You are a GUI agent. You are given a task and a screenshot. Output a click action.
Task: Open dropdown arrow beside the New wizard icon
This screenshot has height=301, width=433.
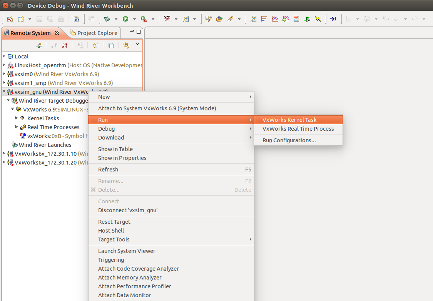[30, 19]
